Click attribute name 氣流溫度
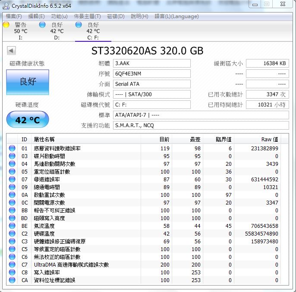The width and height of the screenshot is (296, 292). (44, 226)
